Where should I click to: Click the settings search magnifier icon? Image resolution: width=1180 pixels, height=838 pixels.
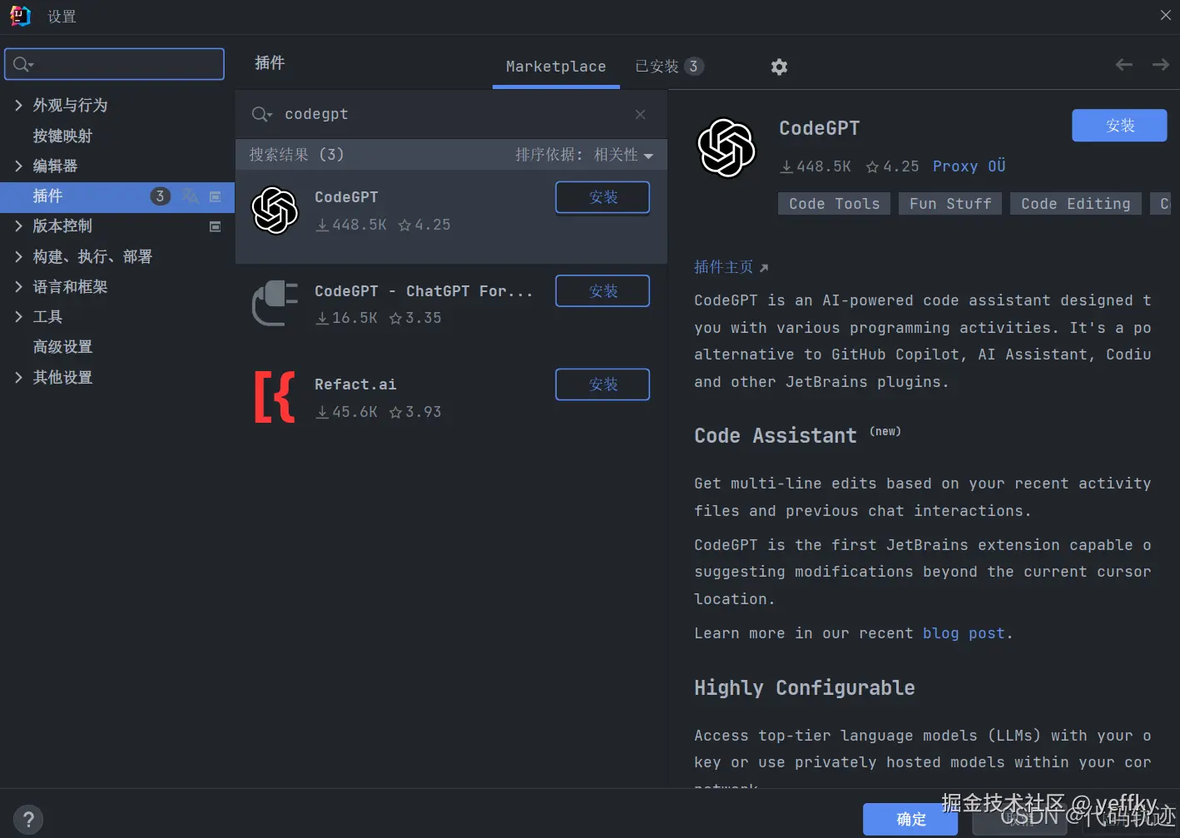point(22,64)
